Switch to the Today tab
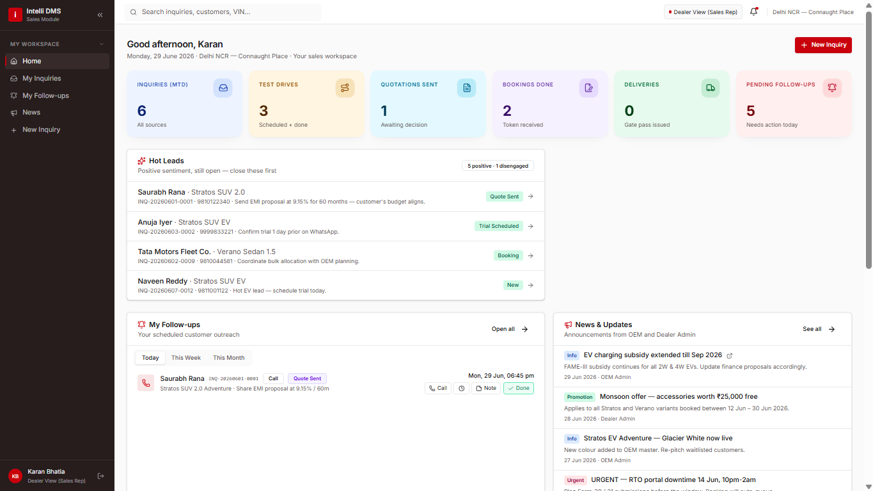The height and width of the screenshot is (491, 873). tap(150, 358)
